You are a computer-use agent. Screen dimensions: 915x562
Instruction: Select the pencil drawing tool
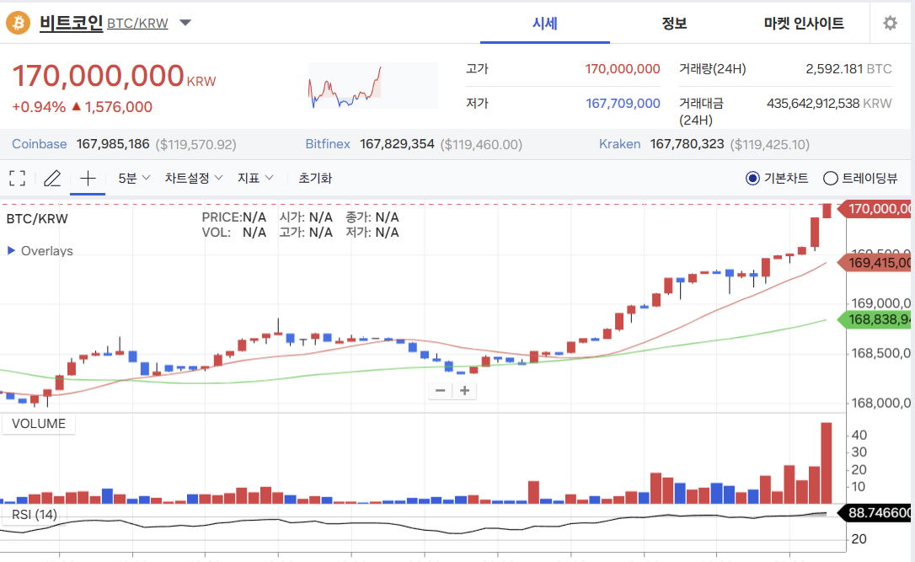pos(52,178)
